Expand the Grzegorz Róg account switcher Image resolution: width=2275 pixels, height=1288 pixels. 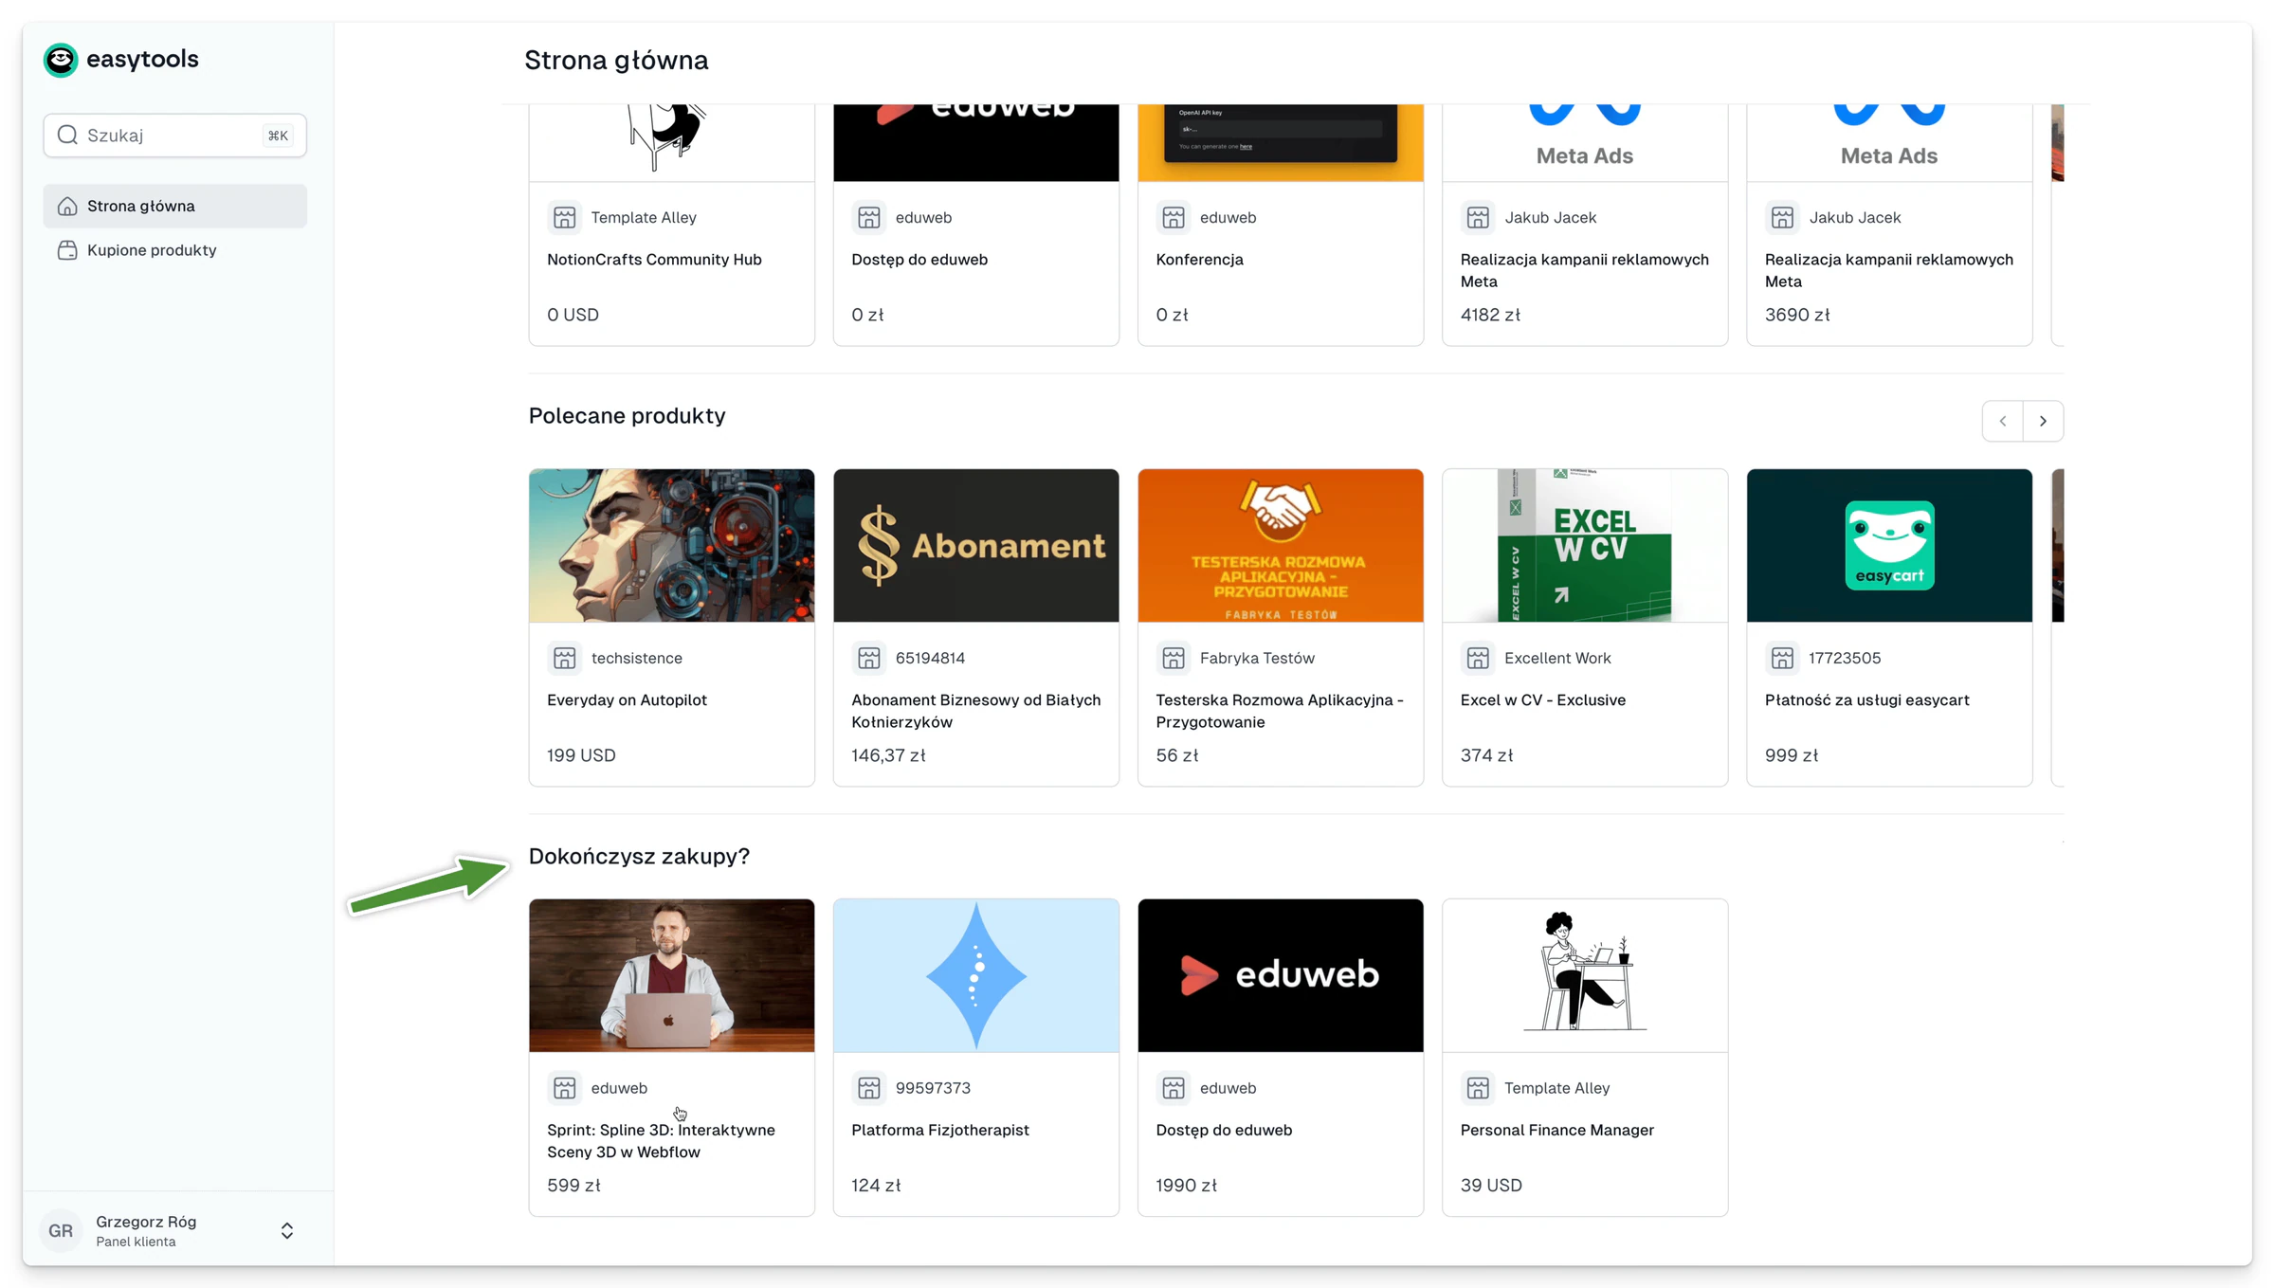click(x=287, y=1230)
